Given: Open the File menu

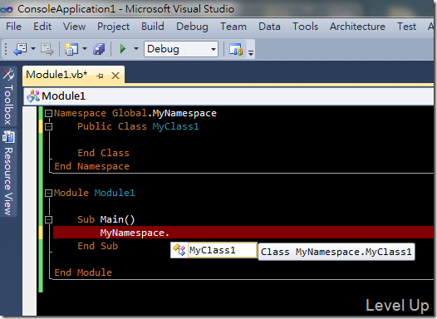Looking at the screenshot, I should click(x=13, y=27).
